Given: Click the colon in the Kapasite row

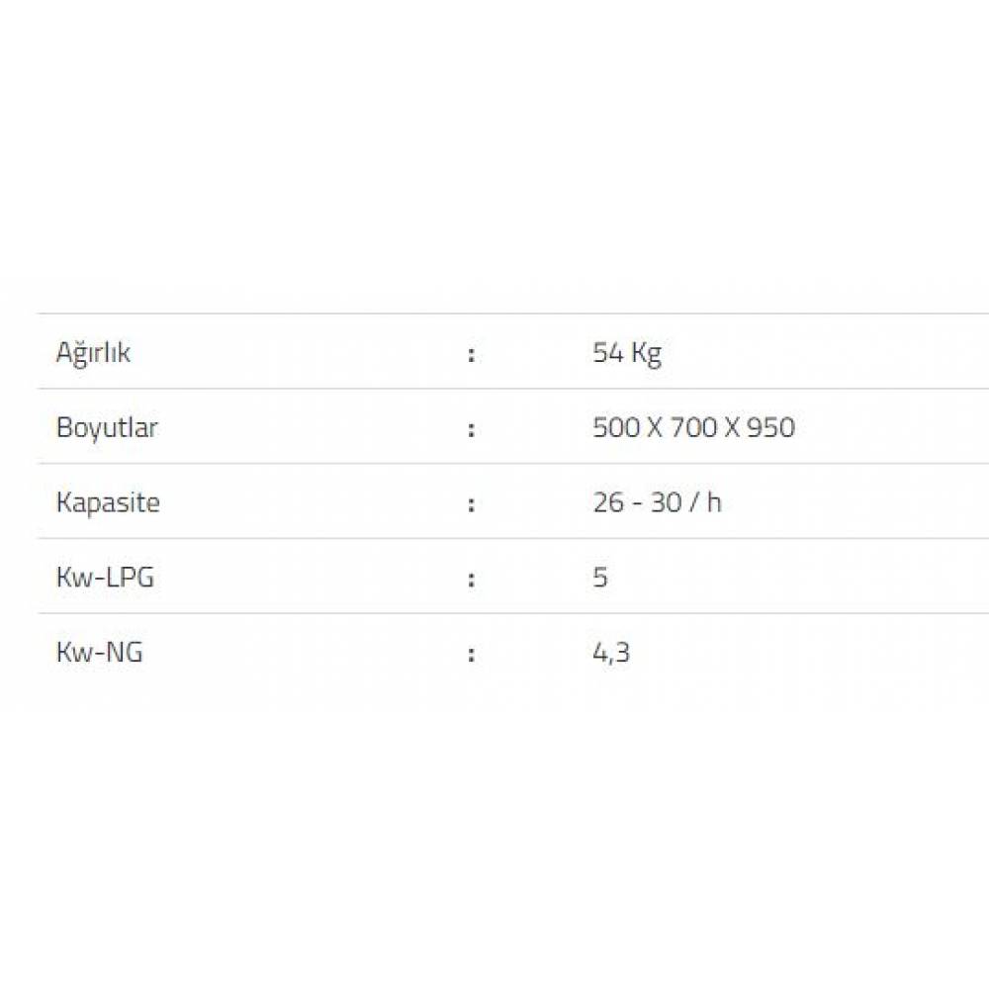Looking at the screenshot, I should point(472,503).
